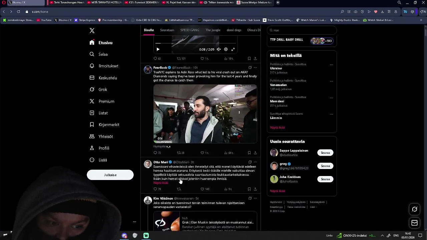Select the Sinulle tab
Viewport: 427px width, 240px height.
click(x=149, y=30)
